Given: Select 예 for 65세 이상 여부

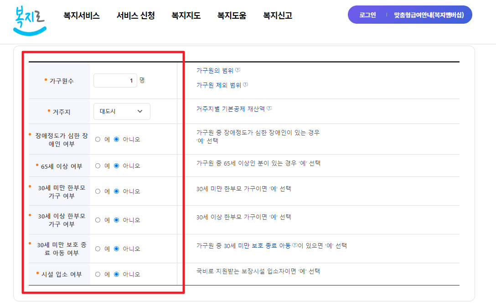Looking at the screenshot, I should pos(98,166).
